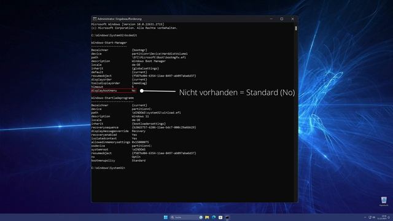Click the Command Prompt icon in title bar
This screenshot has height=221, width=393.
click(x=95, y=19)
